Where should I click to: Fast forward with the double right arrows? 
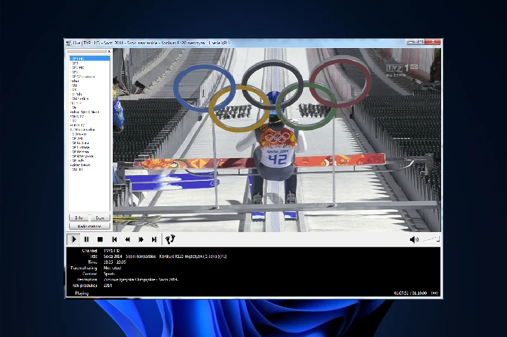tap(141, 239)
